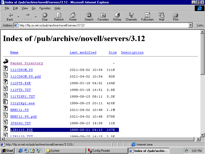Open the 312CDROM.PS.pdf link
The image size is (205, 154).
tap(26, 76)
